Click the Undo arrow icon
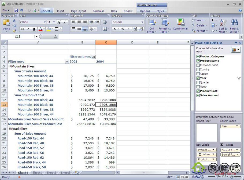 point(21,10)
